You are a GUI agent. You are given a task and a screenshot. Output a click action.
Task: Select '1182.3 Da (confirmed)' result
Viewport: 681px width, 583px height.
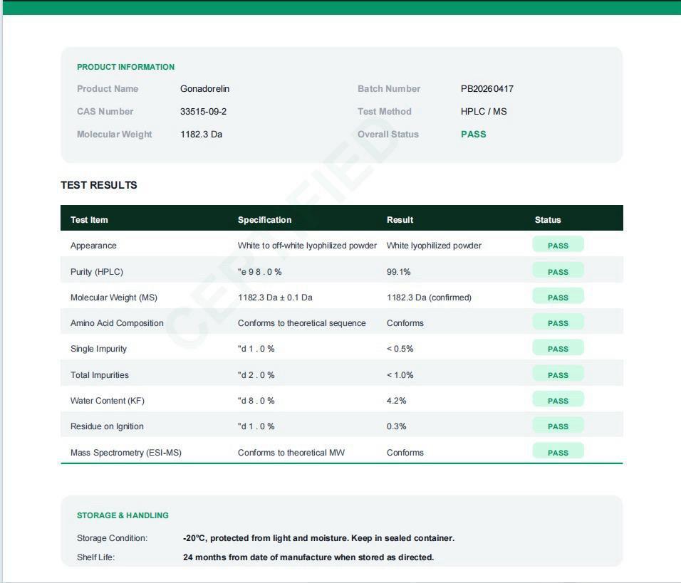[x=429, y=298]
